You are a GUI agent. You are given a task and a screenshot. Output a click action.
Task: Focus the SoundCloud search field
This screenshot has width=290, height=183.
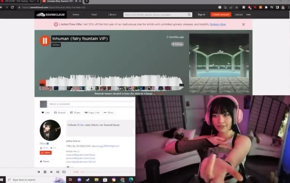tap(158, 15)
